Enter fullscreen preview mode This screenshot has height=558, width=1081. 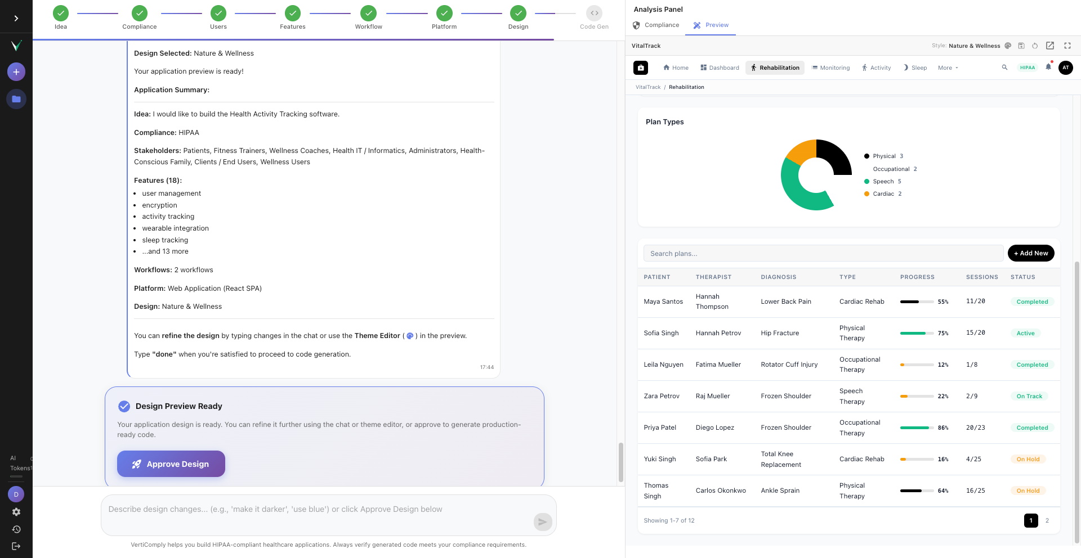pyautogui.click(x=1067, y=46)
